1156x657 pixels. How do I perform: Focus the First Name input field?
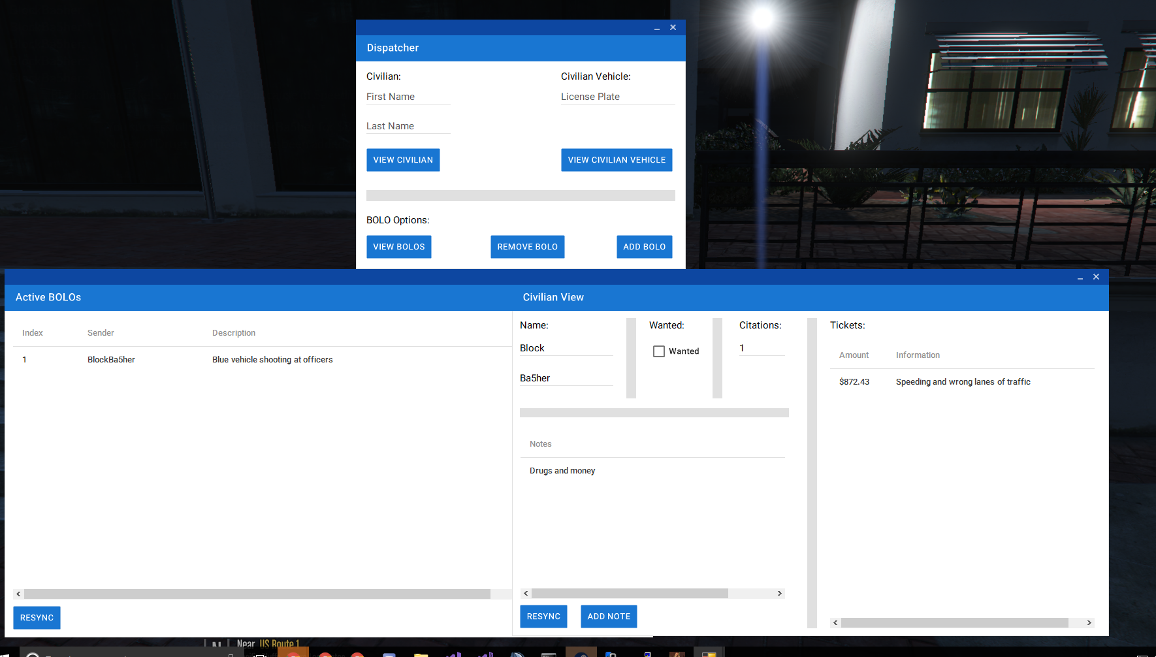click(408, 97)
